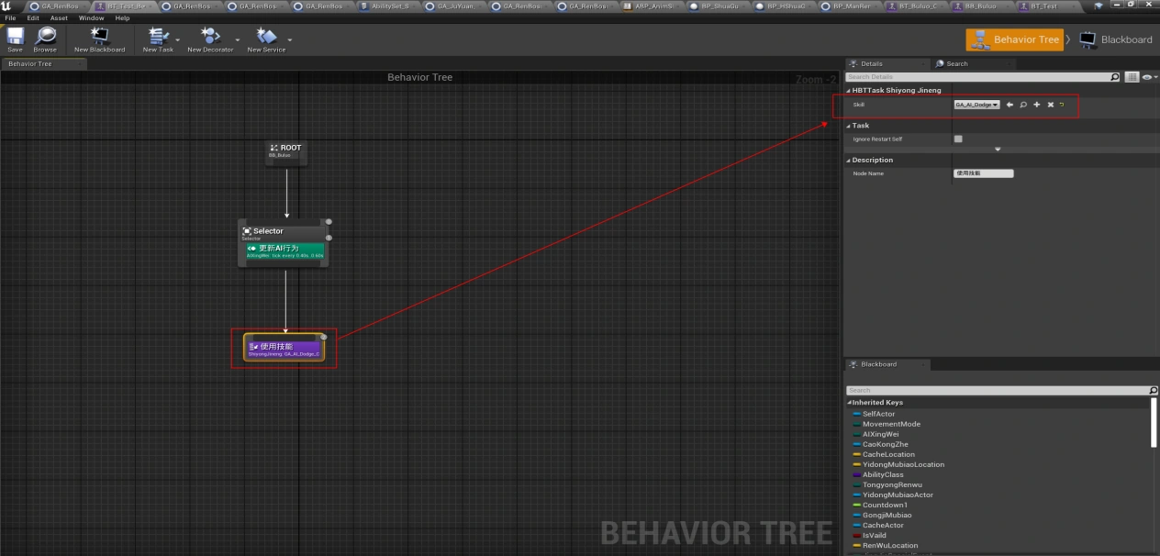Image resolution: width=1160 pixels, height=556 pixels.
Task: Collapse the Task section
Action: tap(849, 126)
